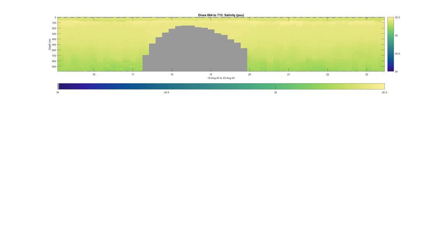The image size is (442, 229).
Task: Pick depth tick label '700'
Action: (x=54, y=56)
